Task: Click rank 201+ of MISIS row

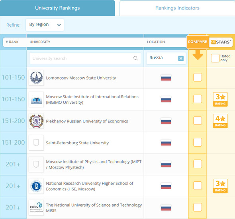Action: pyautogui.click(x=13, y=207)
